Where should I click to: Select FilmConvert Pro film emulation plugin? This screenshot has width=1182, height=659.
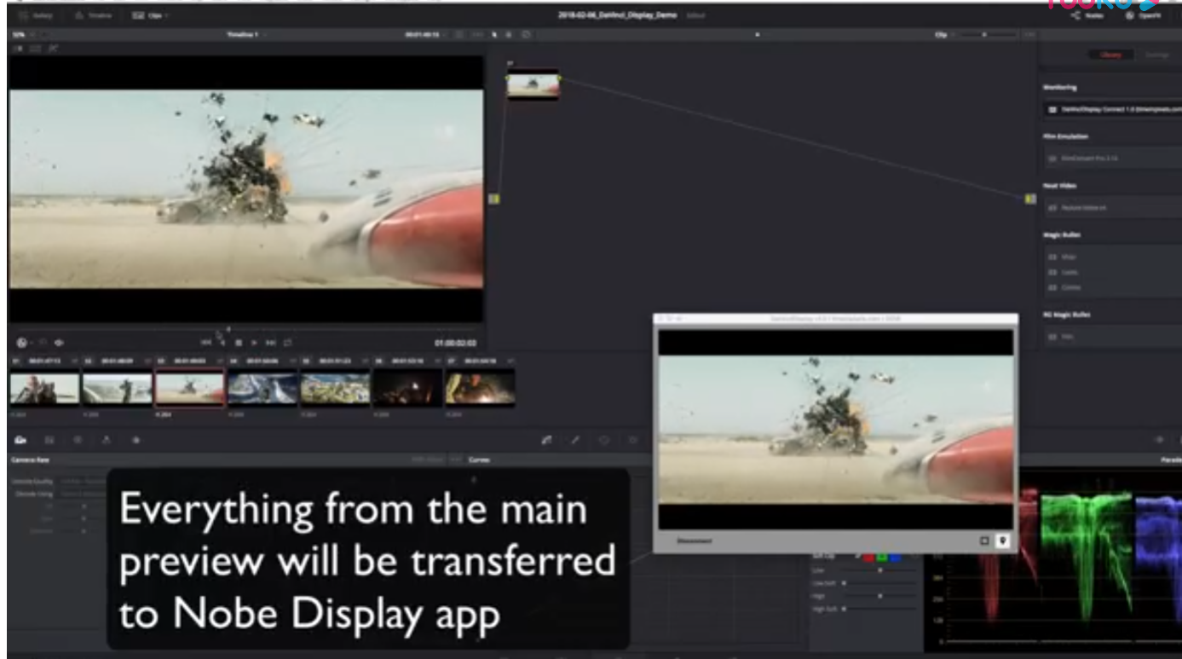pos(1112,159)
